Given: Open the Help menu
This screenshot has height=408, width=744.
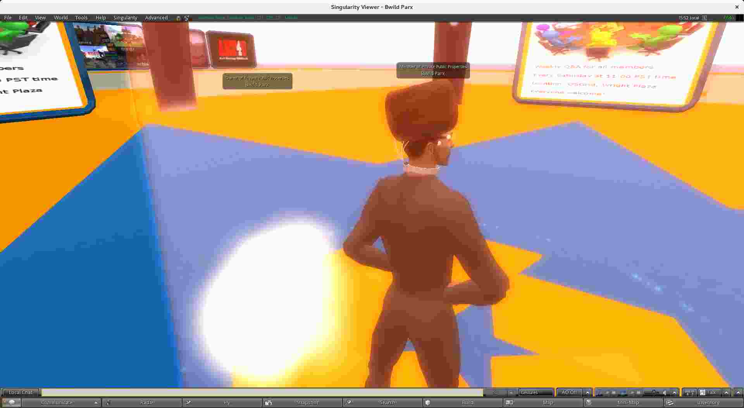Looking at the screenshot, I should pos(101,17).
